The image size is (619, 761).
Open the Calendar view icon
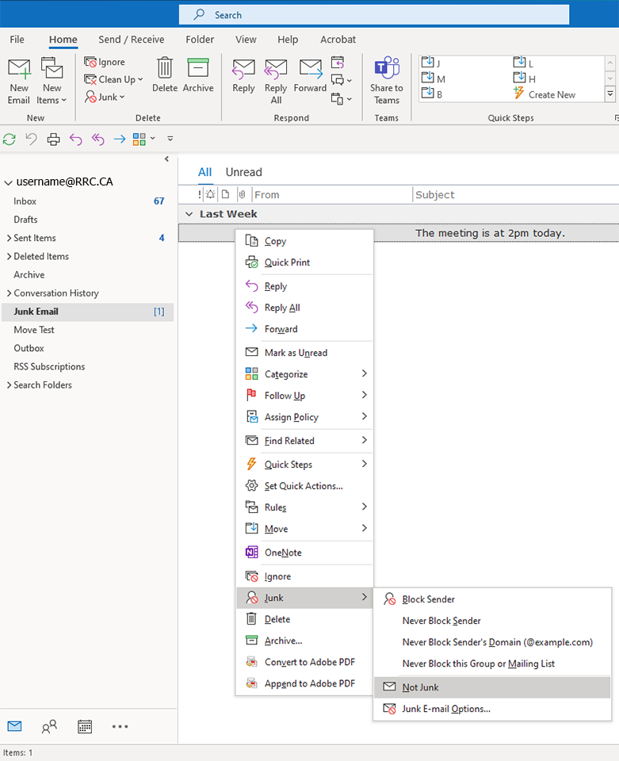pyautogui.click(x=85, y=726)
